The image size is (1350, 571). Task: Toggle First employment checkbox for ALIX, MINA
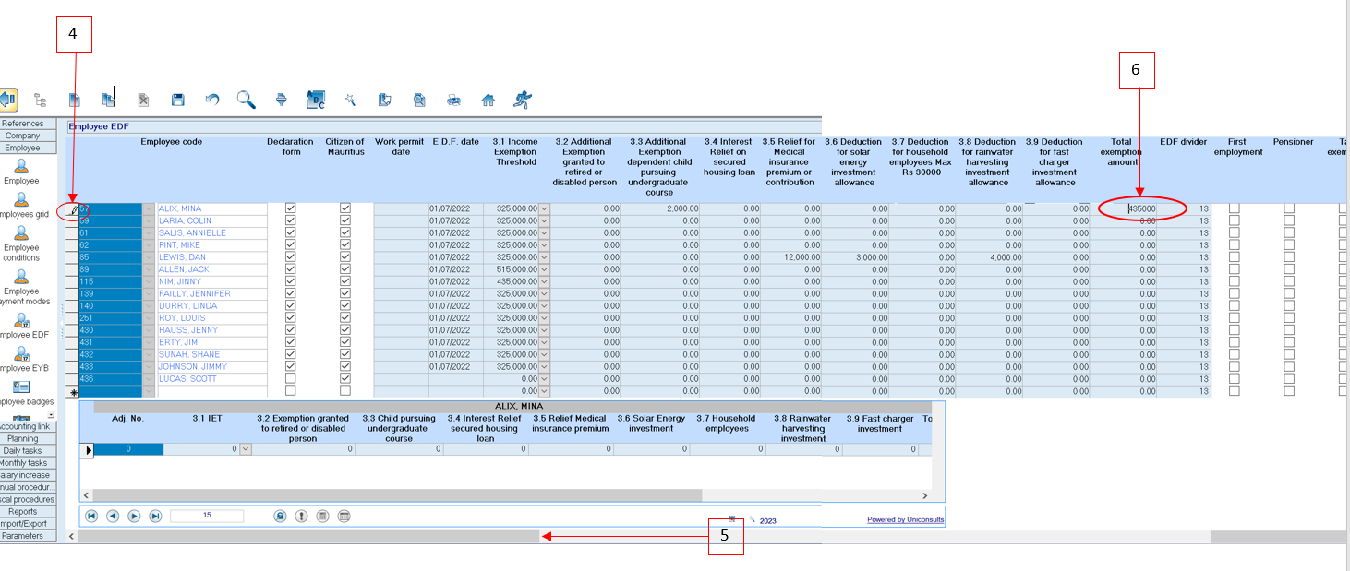[x=1235, y=208]
